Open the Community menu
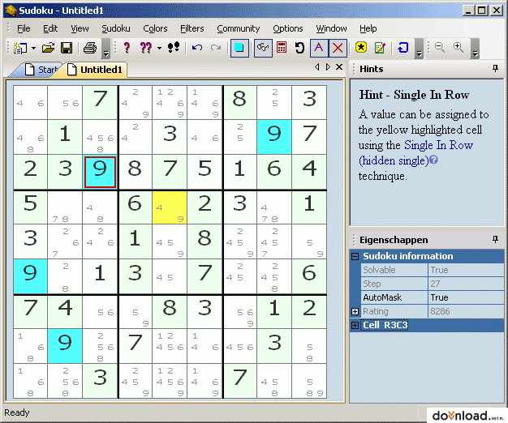Image resolution: width=508 pixels, height=423 pixels. [x=239, y=28]
